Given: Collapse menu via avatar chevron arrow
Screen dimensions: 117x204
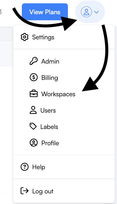Looking at the screenshot, I should coord(96,12).
